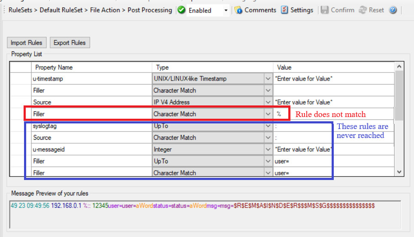Open the Comments icon in toolbar
Viewport: 414px width, 237px height.
(239, 10)
